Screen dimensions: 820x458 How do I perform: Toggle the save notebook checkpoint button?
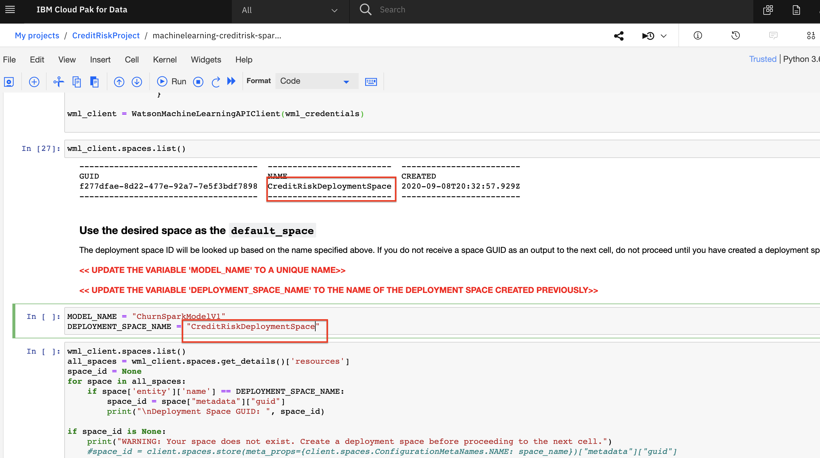[9, 81]
